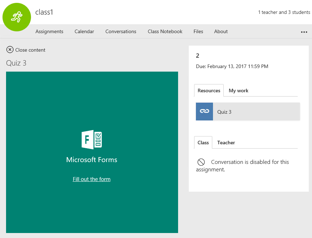The image size is (312, 238).
Task: Open the About tab
Action: tap(221, 31)
